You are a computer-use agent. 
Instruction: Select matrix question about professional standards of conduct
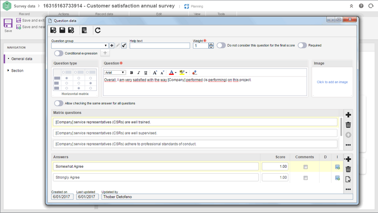pos(195,144)
